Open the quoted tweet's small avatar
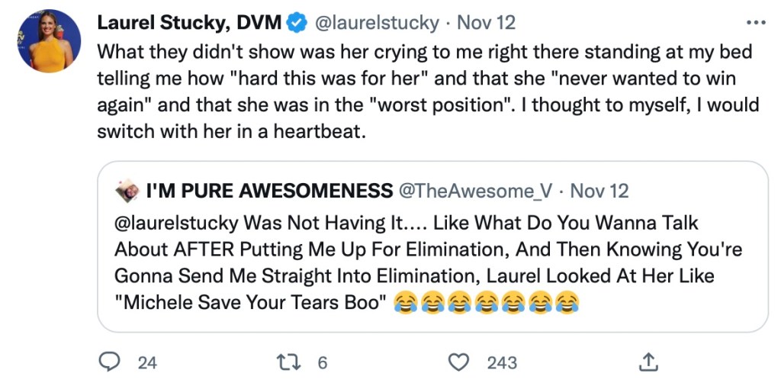 click(x=127, y=190)
